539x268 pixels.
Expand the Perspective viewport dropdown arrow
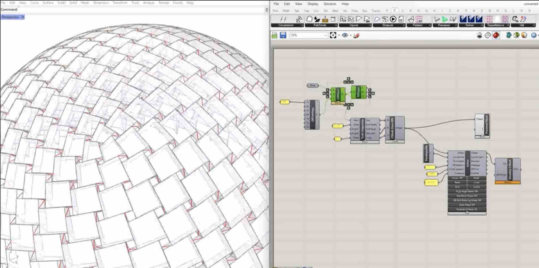coord(23,17)
